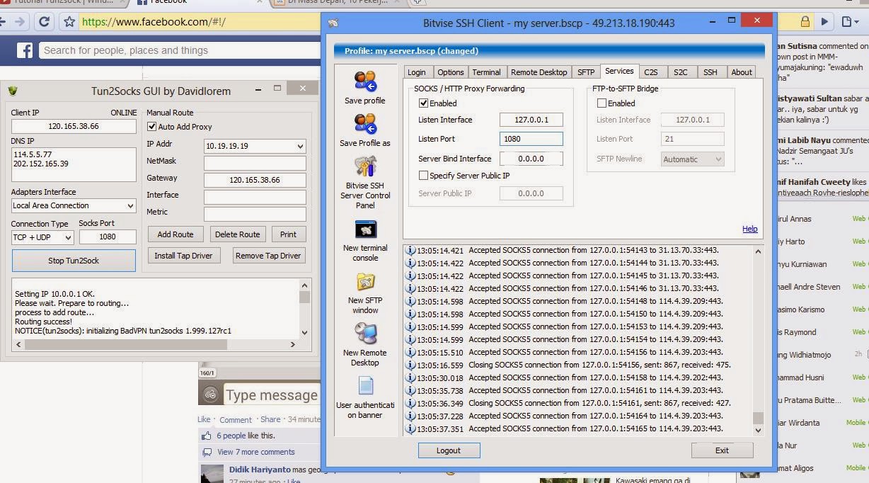Click Tun2Socks window title icon
Image resolution: width=869 pixels, height=483 pixels.
click(13, 91)
